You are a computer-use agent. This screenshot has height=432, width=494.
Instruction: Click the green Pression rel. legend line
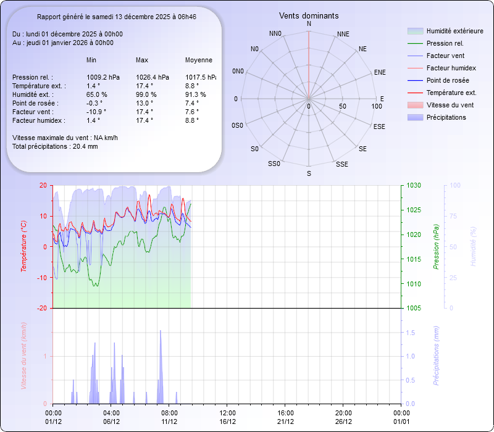414,43
